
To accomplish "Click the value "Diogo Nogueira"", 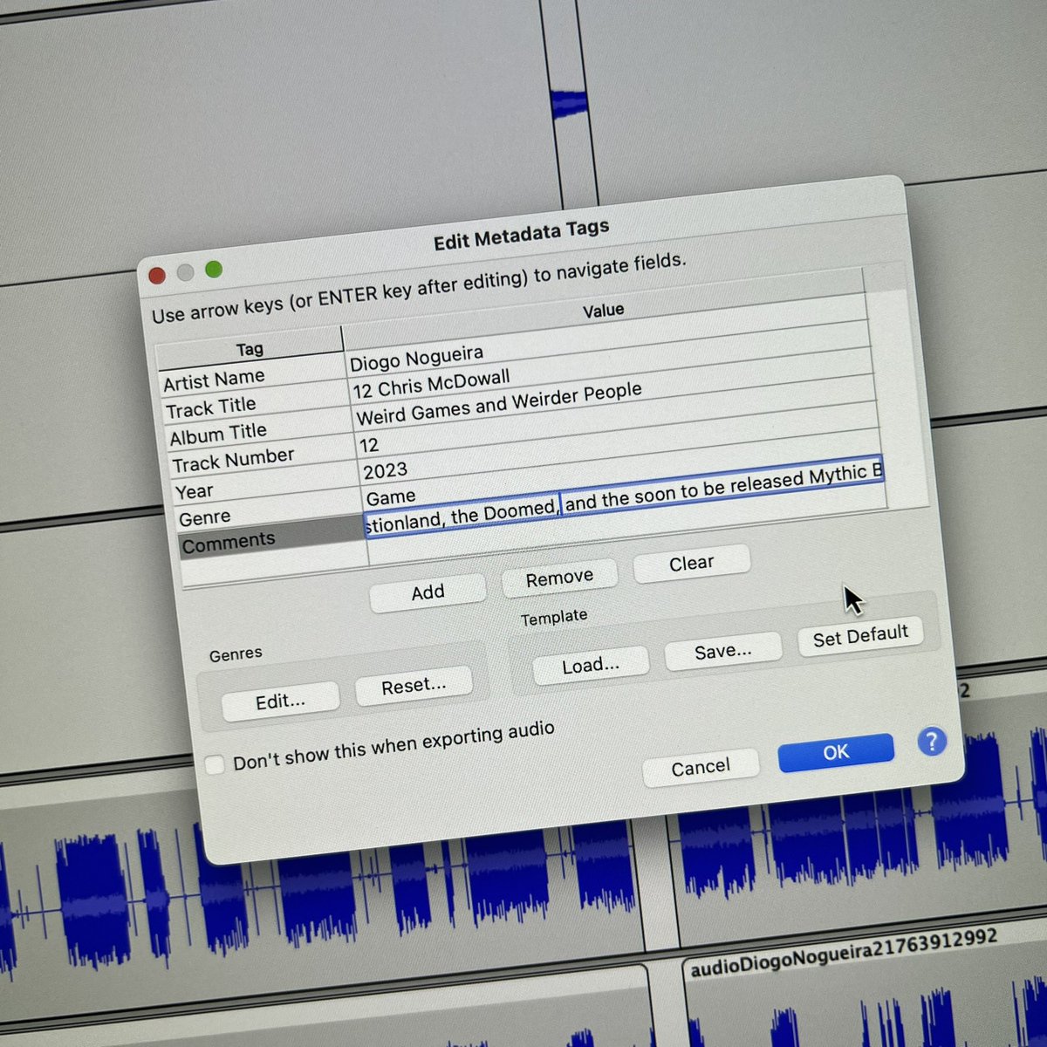I will (416, 358).
